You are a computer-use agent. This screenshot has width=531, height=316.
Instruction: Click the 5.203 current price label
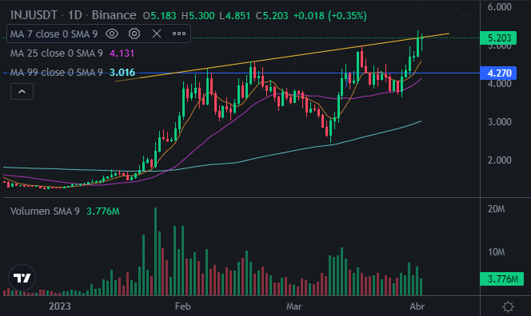[498, 38]
